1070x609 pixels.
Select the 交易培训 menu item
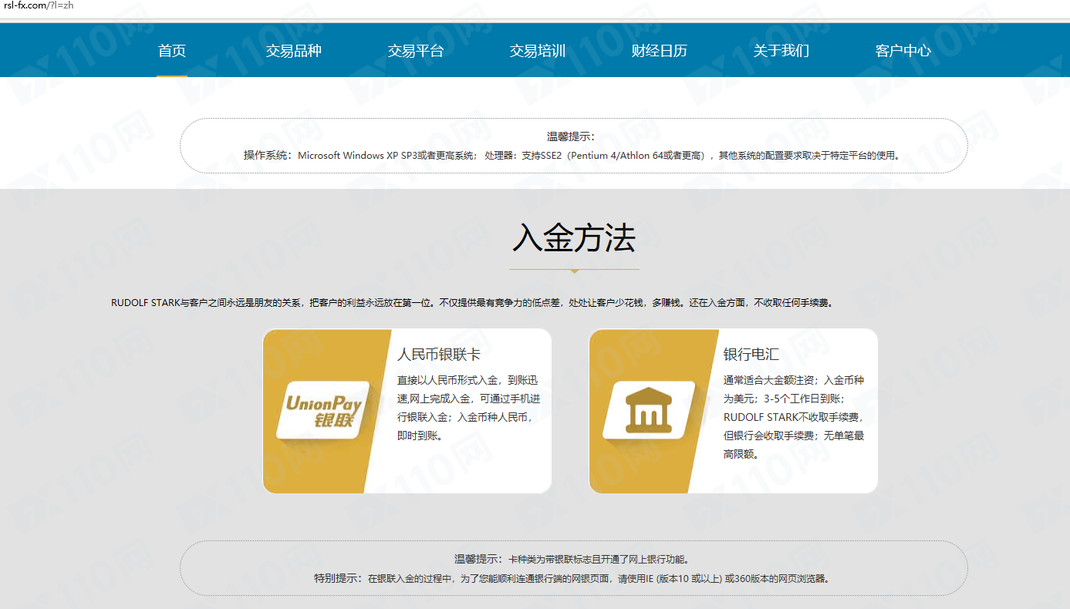(x=538, y=51)
